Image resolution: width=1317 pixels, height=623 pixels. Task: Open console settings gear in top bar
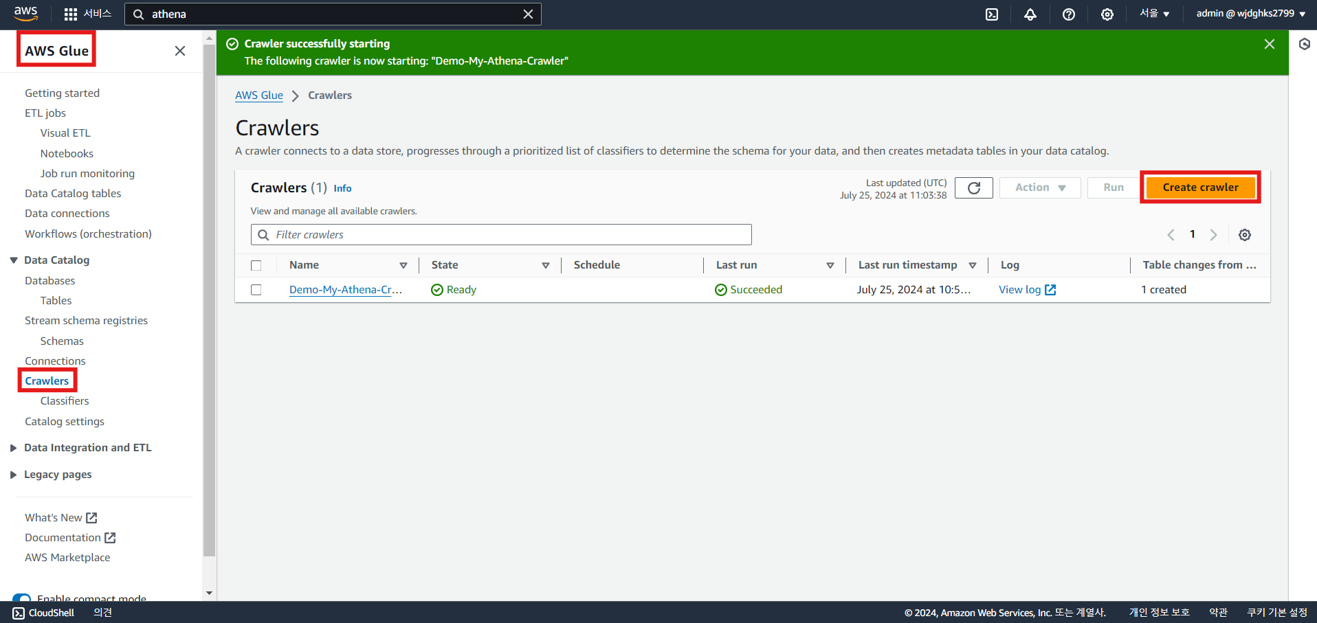pyautogui.click(x=1107, y=14)
